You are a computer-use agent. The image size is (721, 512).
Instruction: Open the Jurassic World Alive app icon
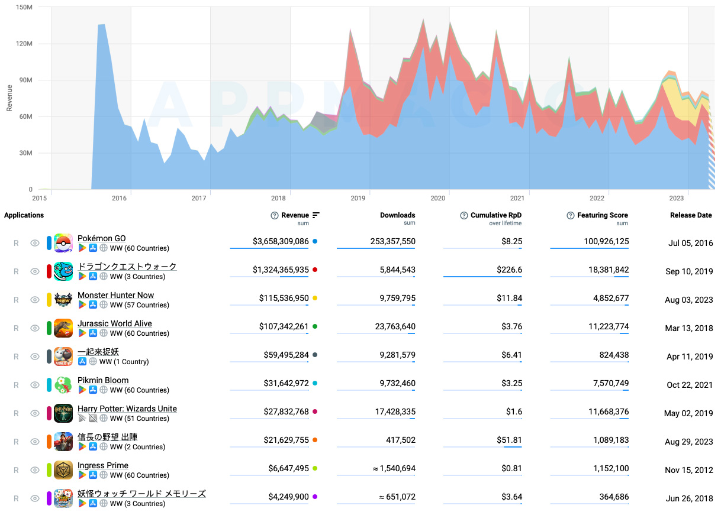pos(63,328)
